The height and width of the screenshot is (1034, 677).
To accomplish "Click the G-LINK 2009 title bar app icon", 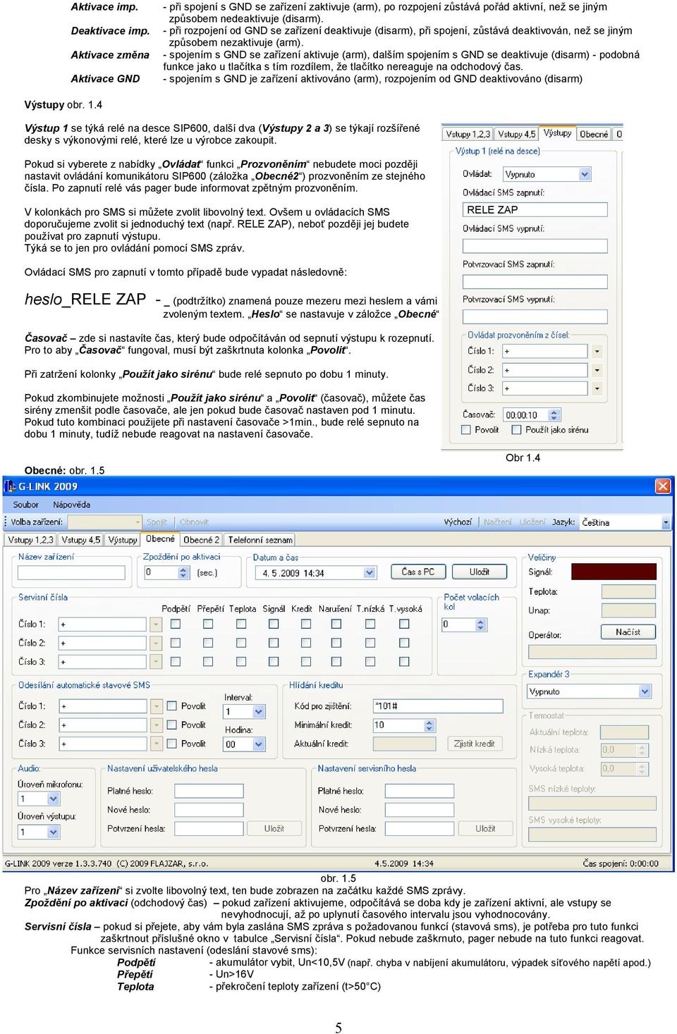I will (10, 486).
